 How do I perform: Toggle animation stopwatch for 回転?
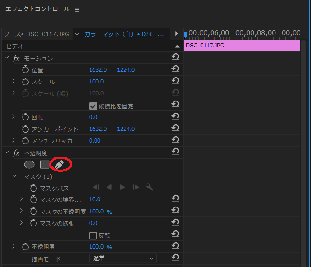click(25, 117)
